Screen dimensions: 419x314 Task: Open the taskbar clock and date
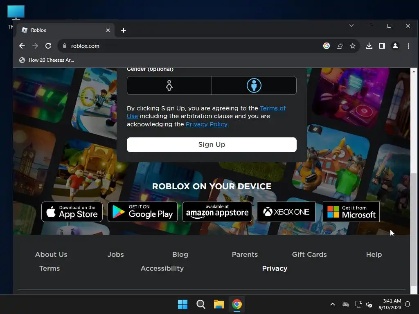tap(390, 304)
